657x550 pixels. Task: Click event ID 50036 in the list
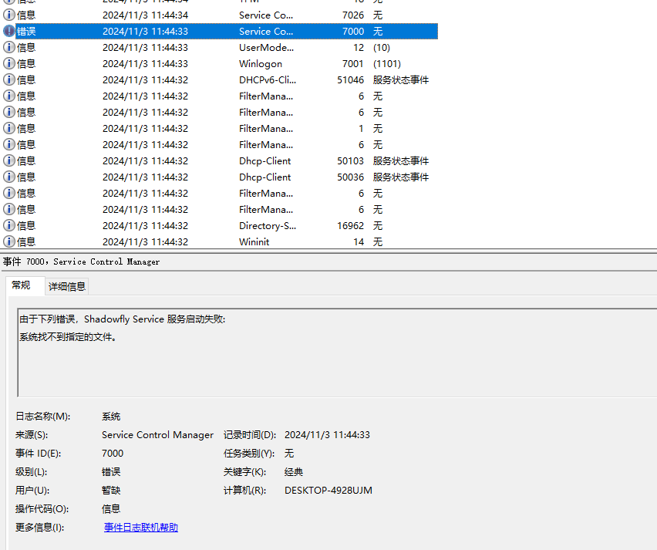point(350,177)
